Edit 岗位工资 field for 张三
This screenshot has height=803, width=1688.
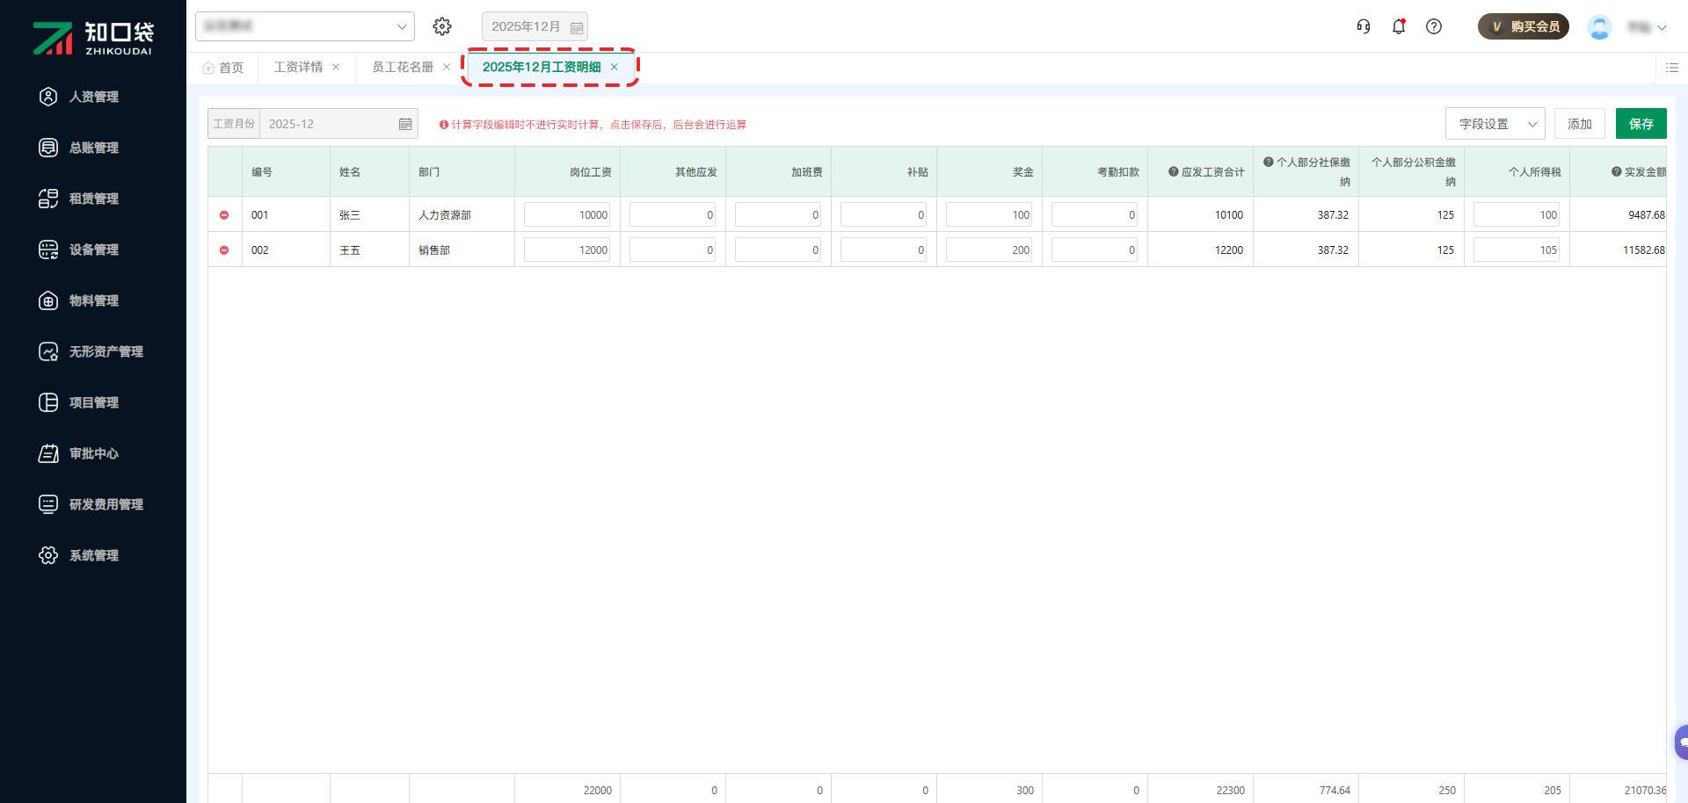567,215
